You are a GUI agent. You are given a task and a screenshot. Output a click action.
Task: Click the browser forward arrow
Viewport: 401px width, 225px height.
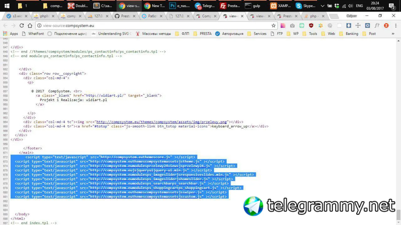(13, 26)
